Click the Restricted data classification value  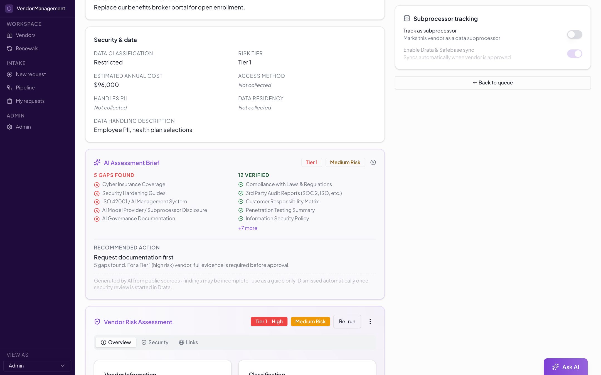tap(108, 62)
